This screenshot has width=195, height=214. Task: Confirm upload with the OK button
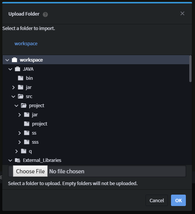coord(178,200)
